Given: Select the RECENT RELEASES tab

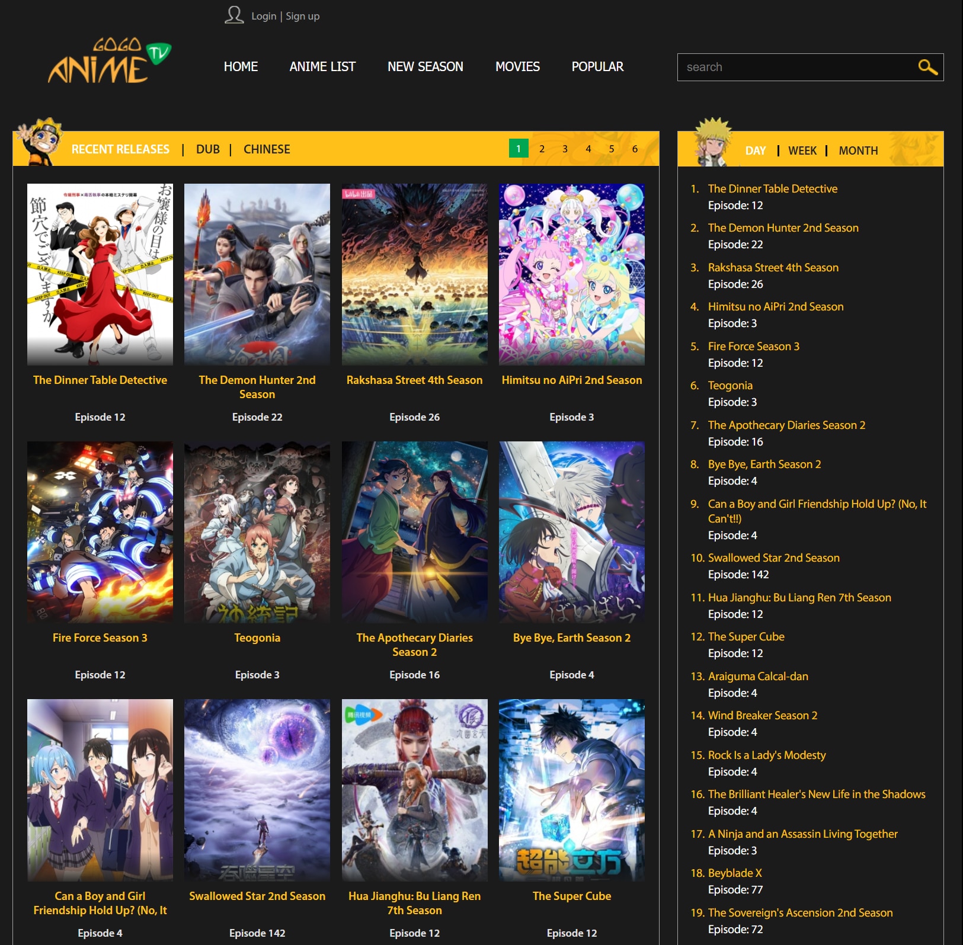Looking at the screenshot, I should tap(120, 149).
